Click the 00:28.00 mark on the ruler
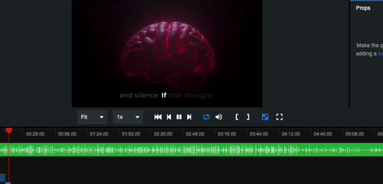 coord(35,134)
